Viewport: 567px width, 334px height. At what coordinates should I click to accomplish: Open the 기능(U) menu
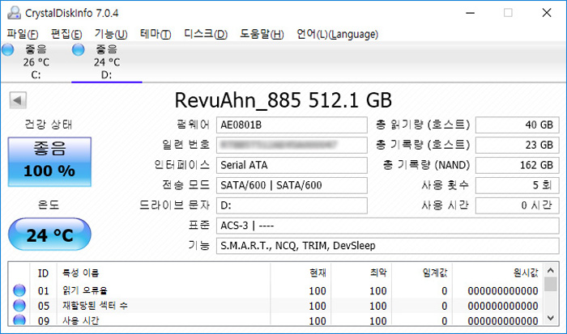coord(110,34)
